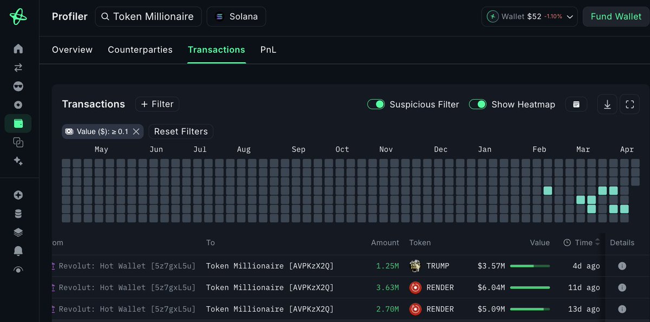Click the Token Millionaire search field
Screen dimensions: 650x322
(x=148, y=17)
